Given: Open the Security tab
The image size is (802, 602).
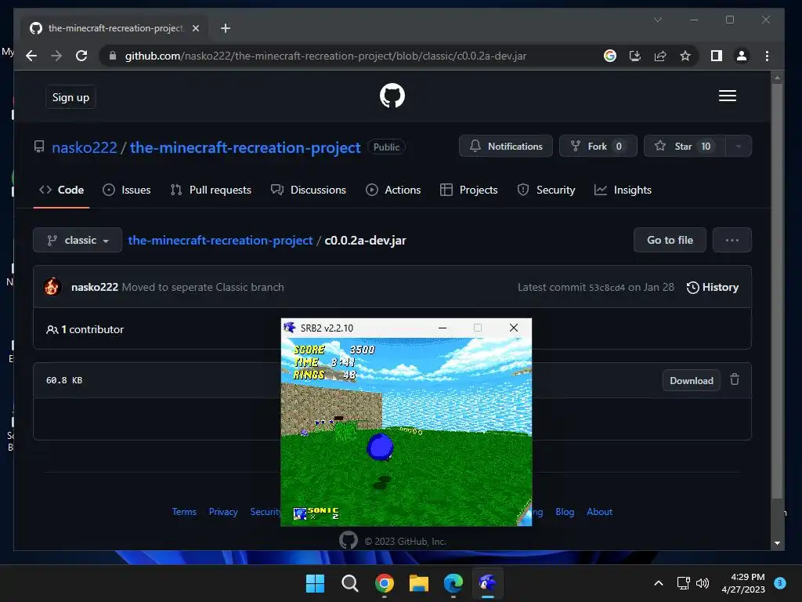Looking at the screenshot, I should coord(546,190).
